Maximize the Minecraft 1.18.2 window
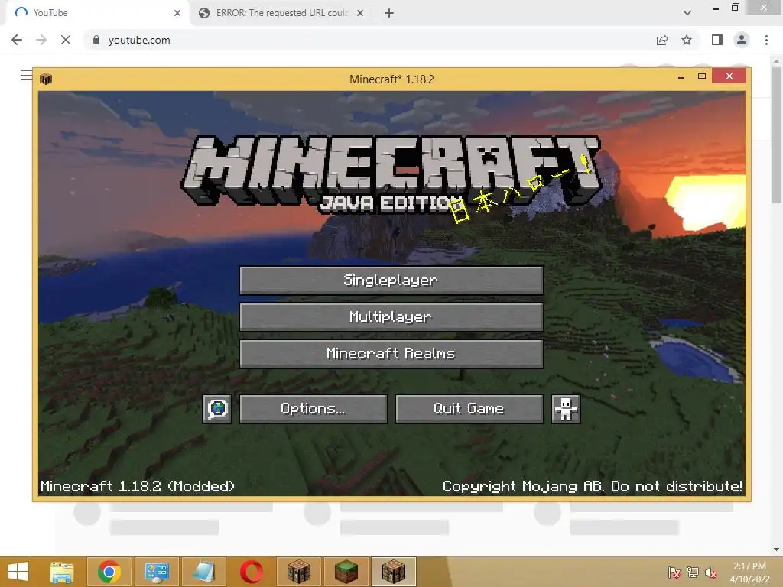The height and width of the screenshot is (587, 783). coord(702,76)
